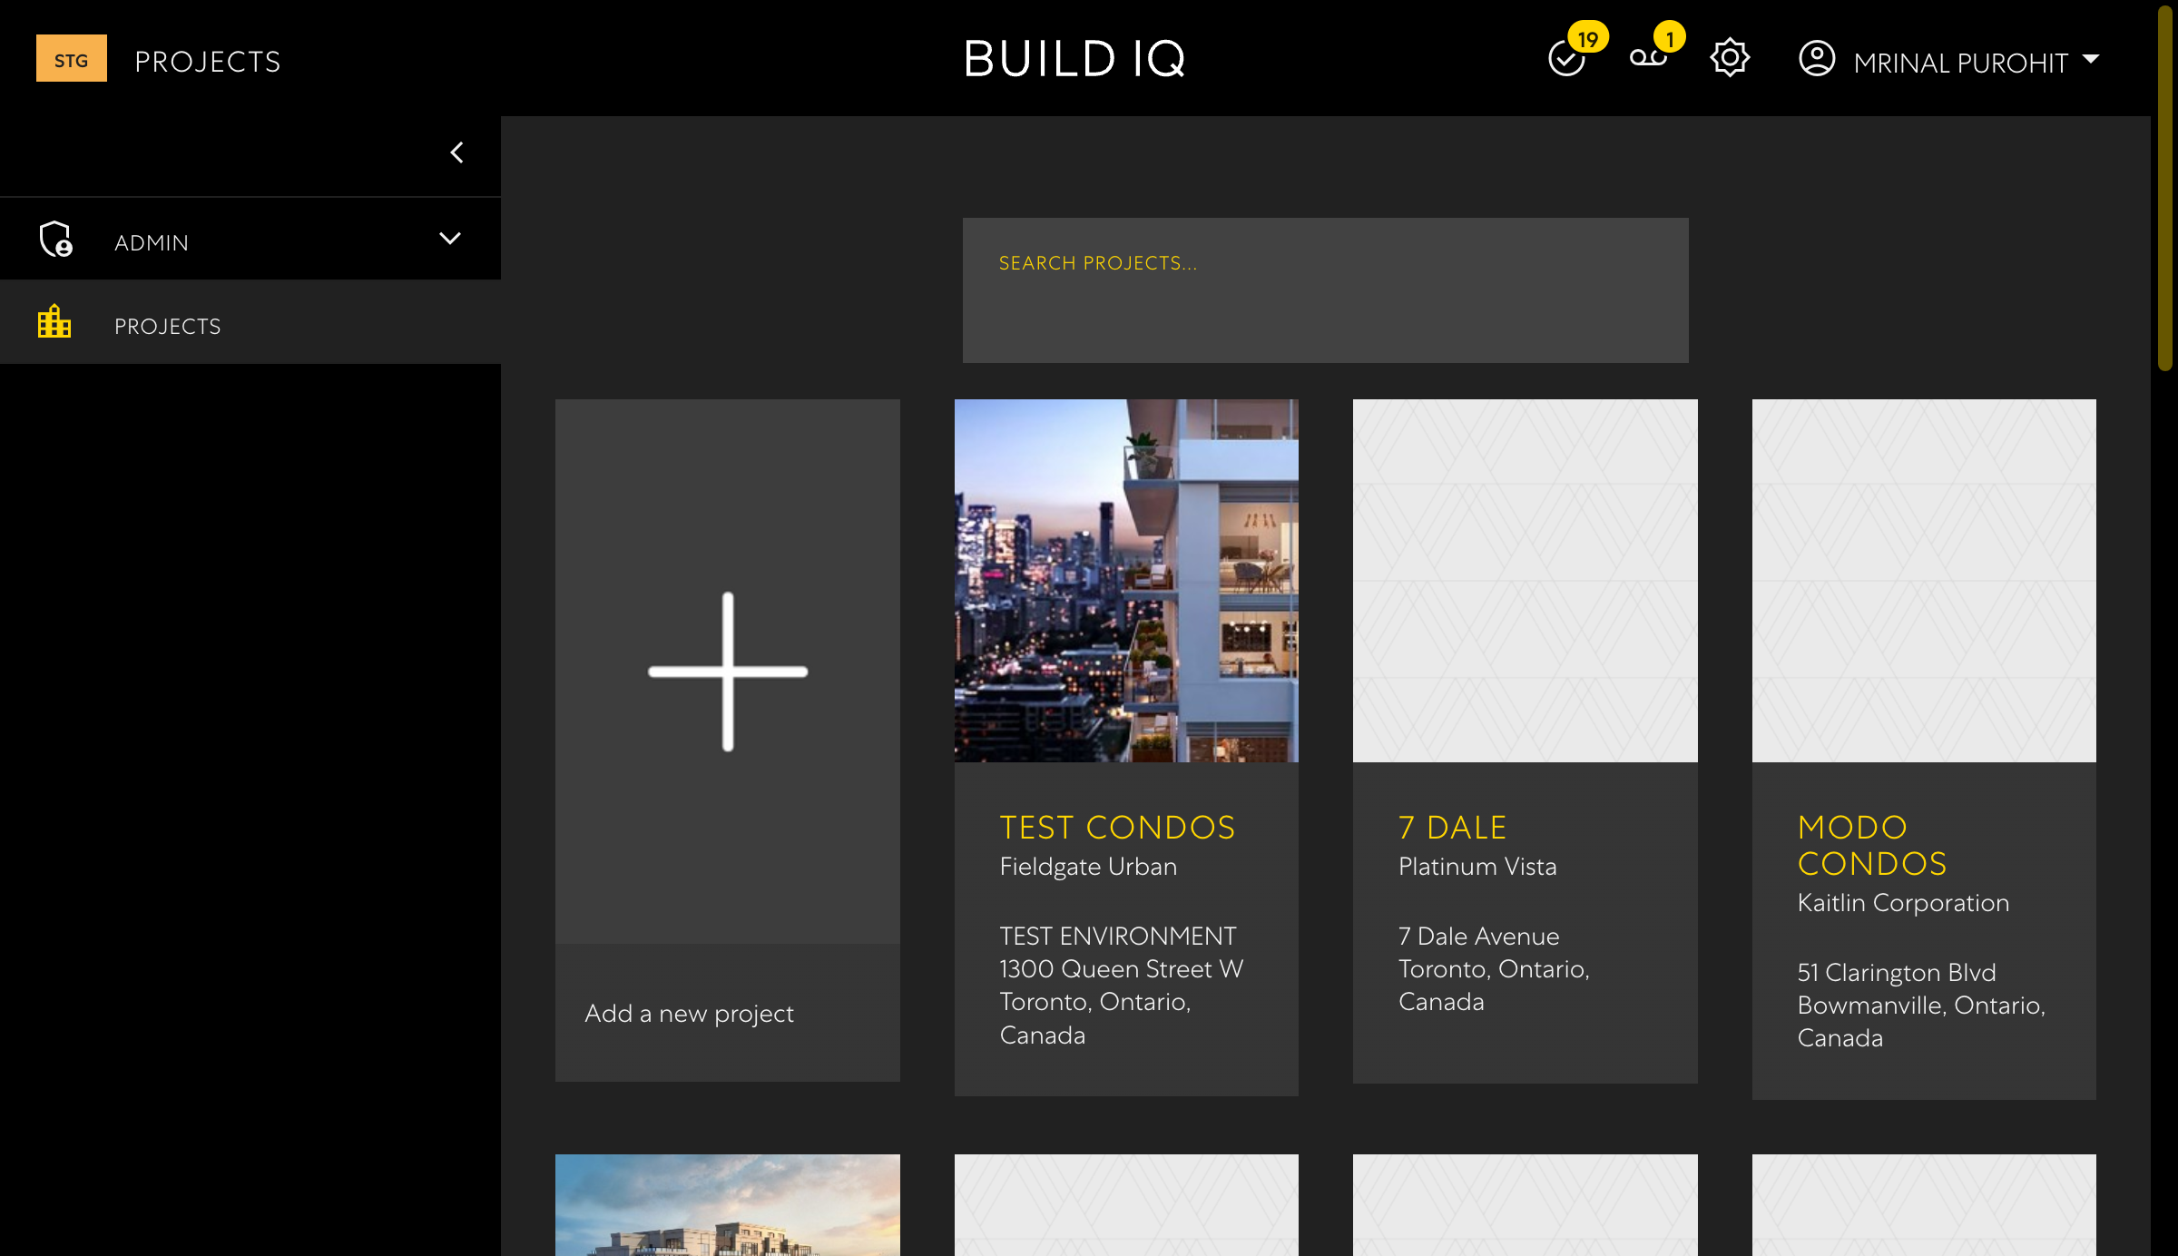The image size is (2178, 1256).
Task: Open the MODO CONDOS project title
Action: coord(1872,845)
